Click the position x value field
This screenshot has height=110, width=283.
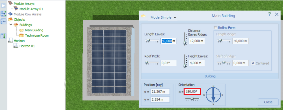click(x=160, y=91)
